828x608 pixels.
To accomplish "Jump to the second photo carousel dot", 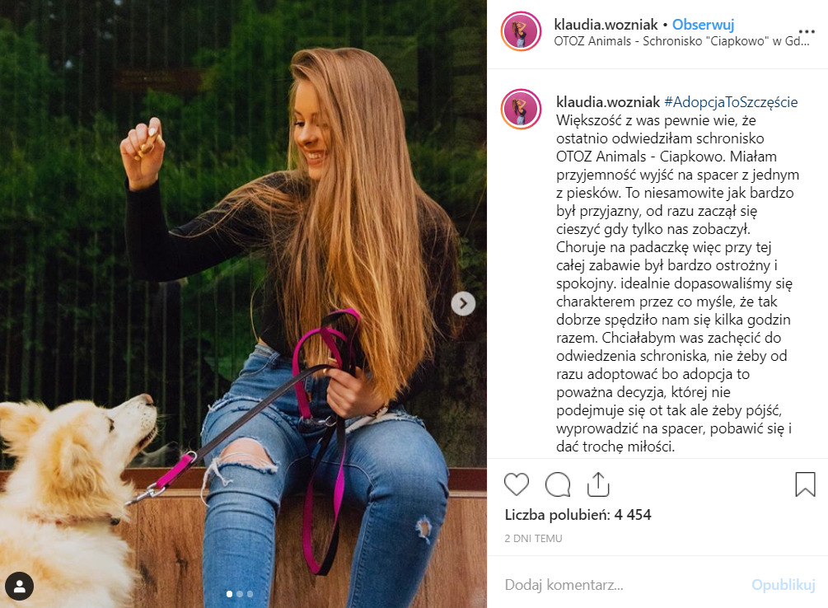I will 240,594.
